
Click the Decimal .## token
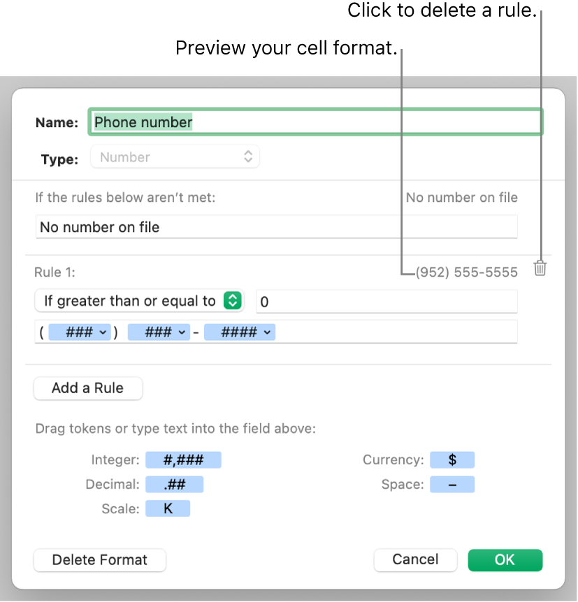pyautogui.click(x=174, y=484)
